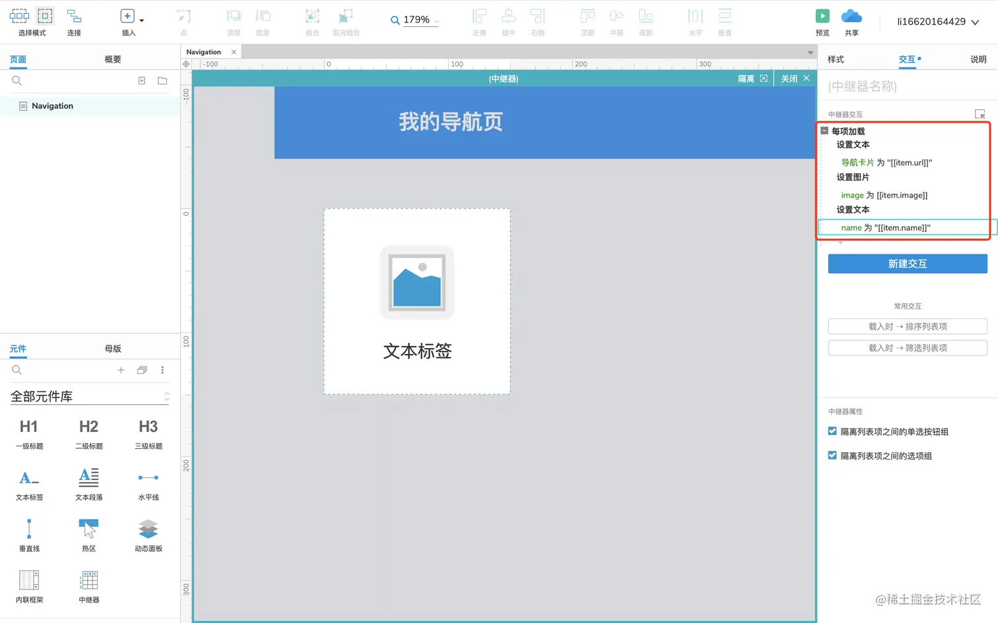
Task: Open the 全部元件库 library dropdown
Action: (x=90, y=396)
